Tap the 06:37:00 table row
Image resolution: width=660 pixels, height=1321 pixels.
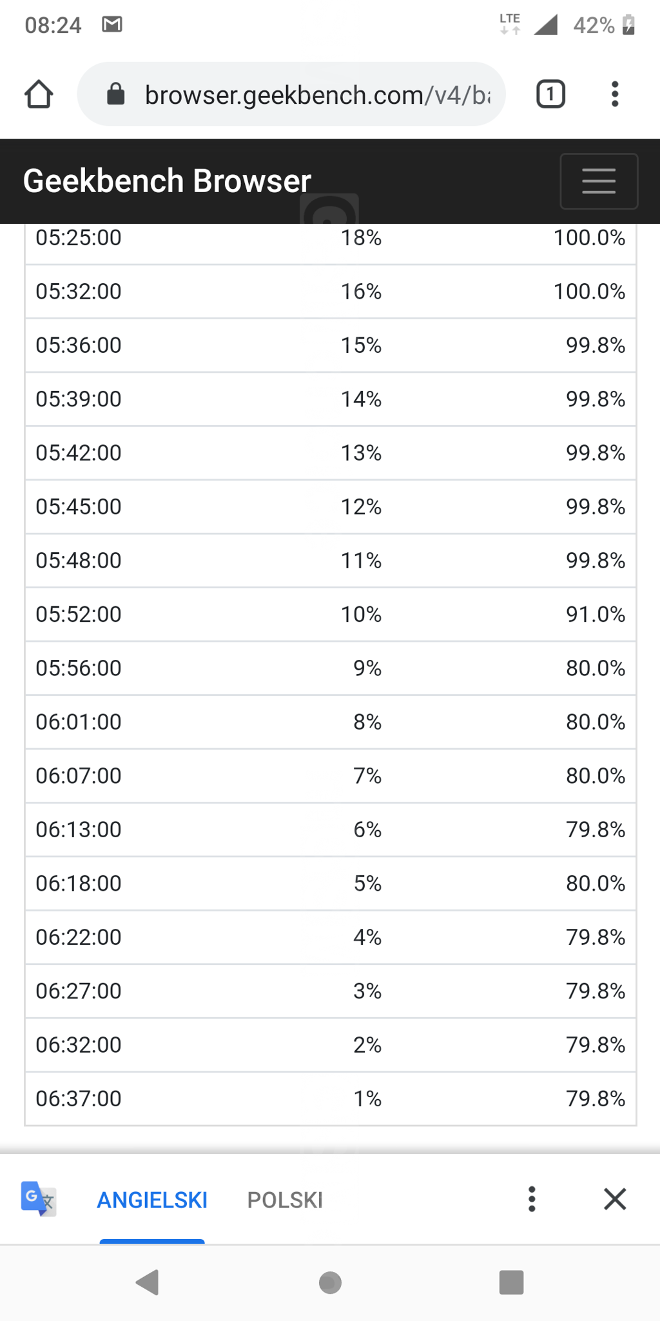click(x=330, y=1098)
